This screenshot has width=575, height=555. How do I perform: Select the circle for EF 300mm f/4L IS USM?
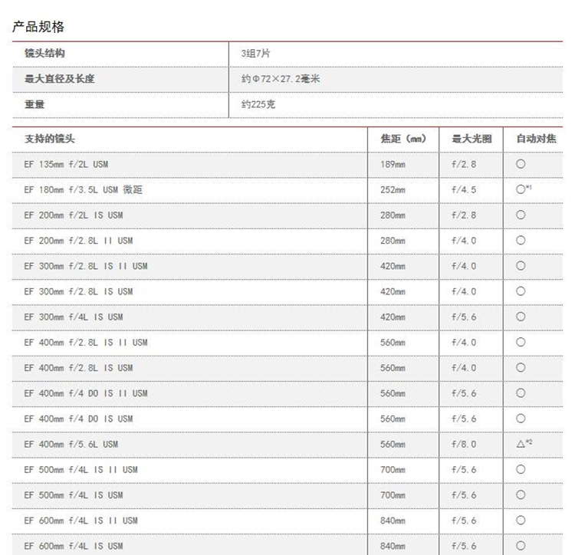point(521,317)
